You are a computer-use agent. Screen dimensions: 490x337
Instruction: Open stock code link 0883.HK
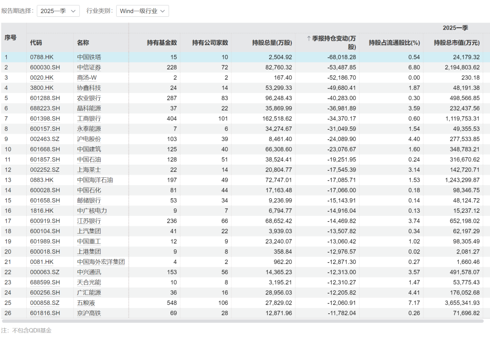(x=42, y=180)
